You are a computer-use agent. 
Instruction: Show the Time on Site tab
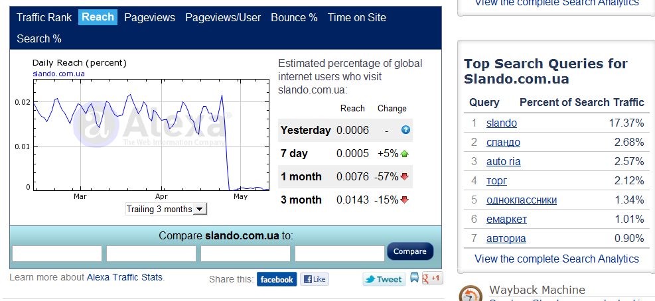(356, 17)
